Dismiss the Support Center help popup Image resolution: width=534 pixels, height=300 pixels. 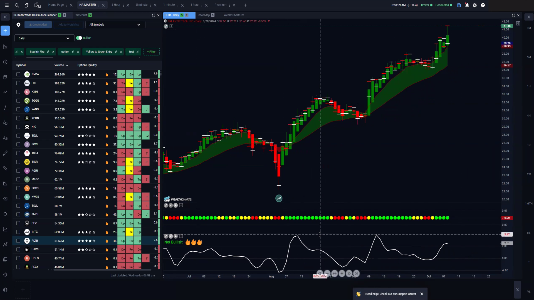(x=422, y=294)
